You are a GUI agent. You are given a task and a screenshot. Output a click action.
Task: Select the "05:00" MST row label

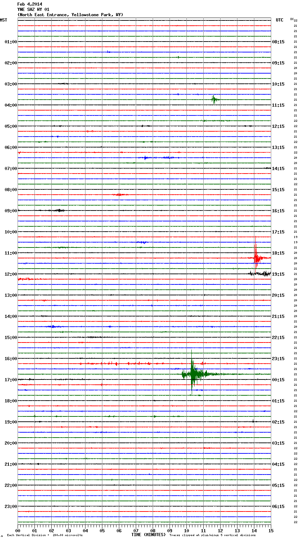click(x=11, y=126)
